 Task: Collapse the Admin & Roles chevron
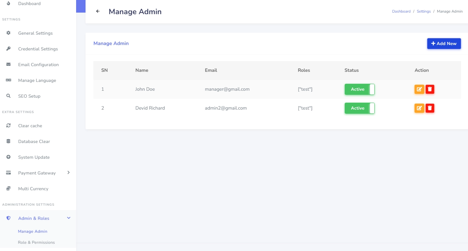pos(69,218)
